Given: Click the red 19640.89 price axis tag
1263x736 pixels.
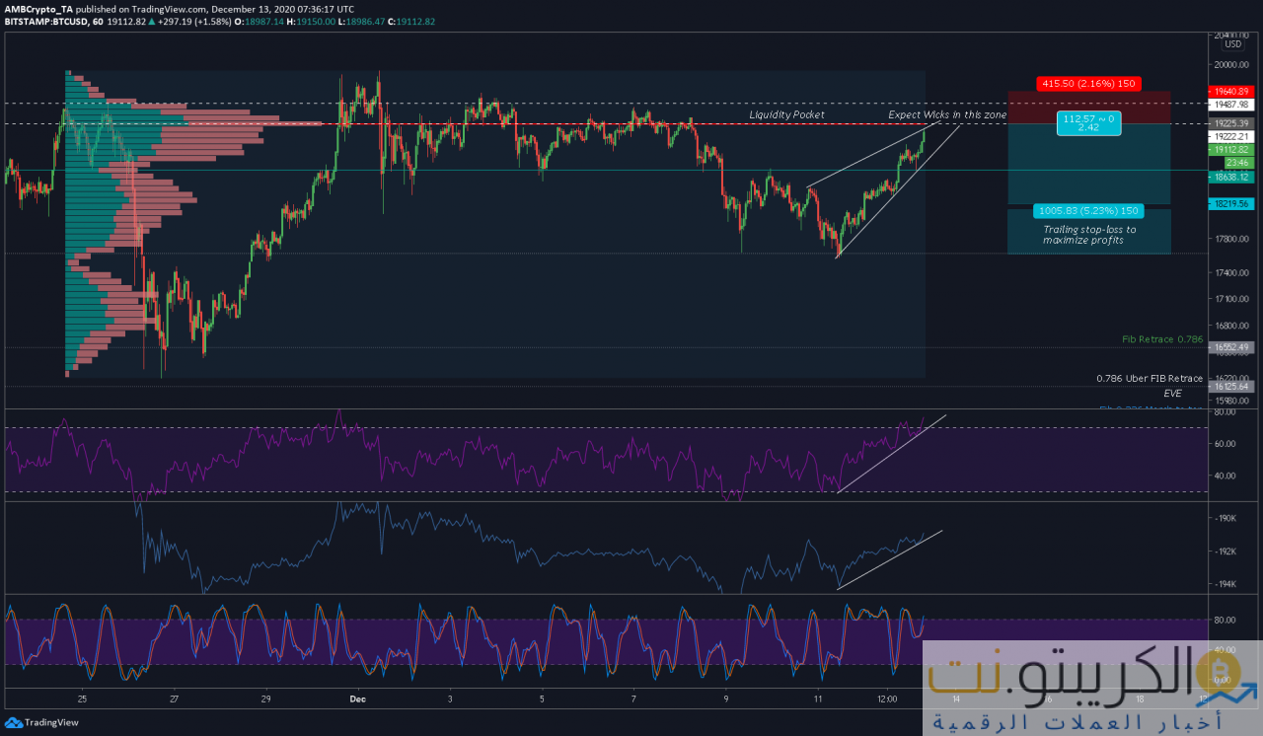Looking at the screenshot, I should pos(1230,91).
